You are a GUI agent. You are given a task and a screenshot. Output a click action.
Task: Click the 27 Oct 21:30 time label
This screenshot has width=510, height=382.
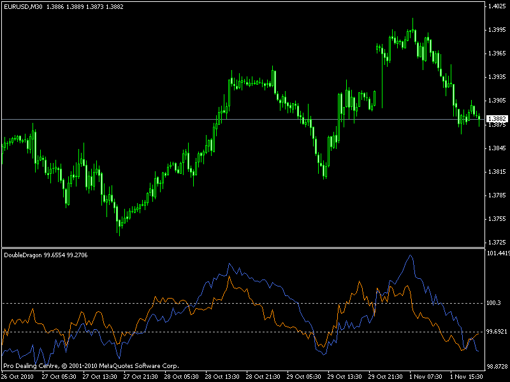pyautogui.click(x=140, y=377)
